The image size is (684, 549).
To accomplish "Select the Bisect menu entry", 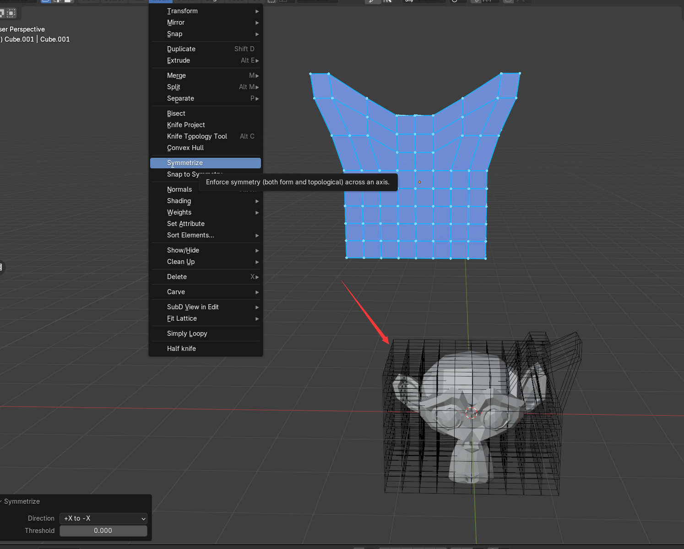I will pyautogui.click(x=206, y=113).
